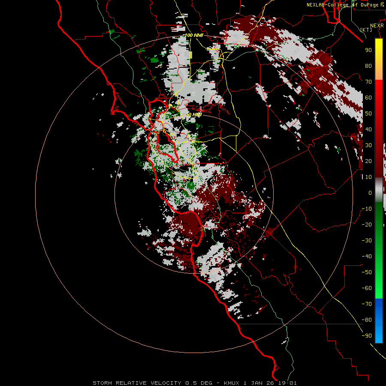Click the 0 velocity scale label
The image size is (386, 386).
click(x=370, y=193)
